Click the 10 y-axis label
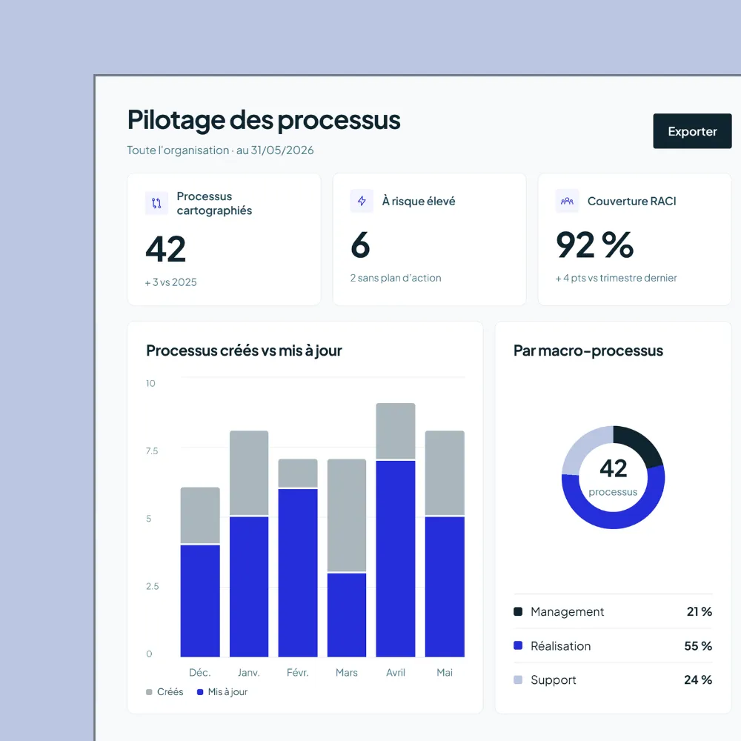The image size is (741, 741). [x=150, y=383]
